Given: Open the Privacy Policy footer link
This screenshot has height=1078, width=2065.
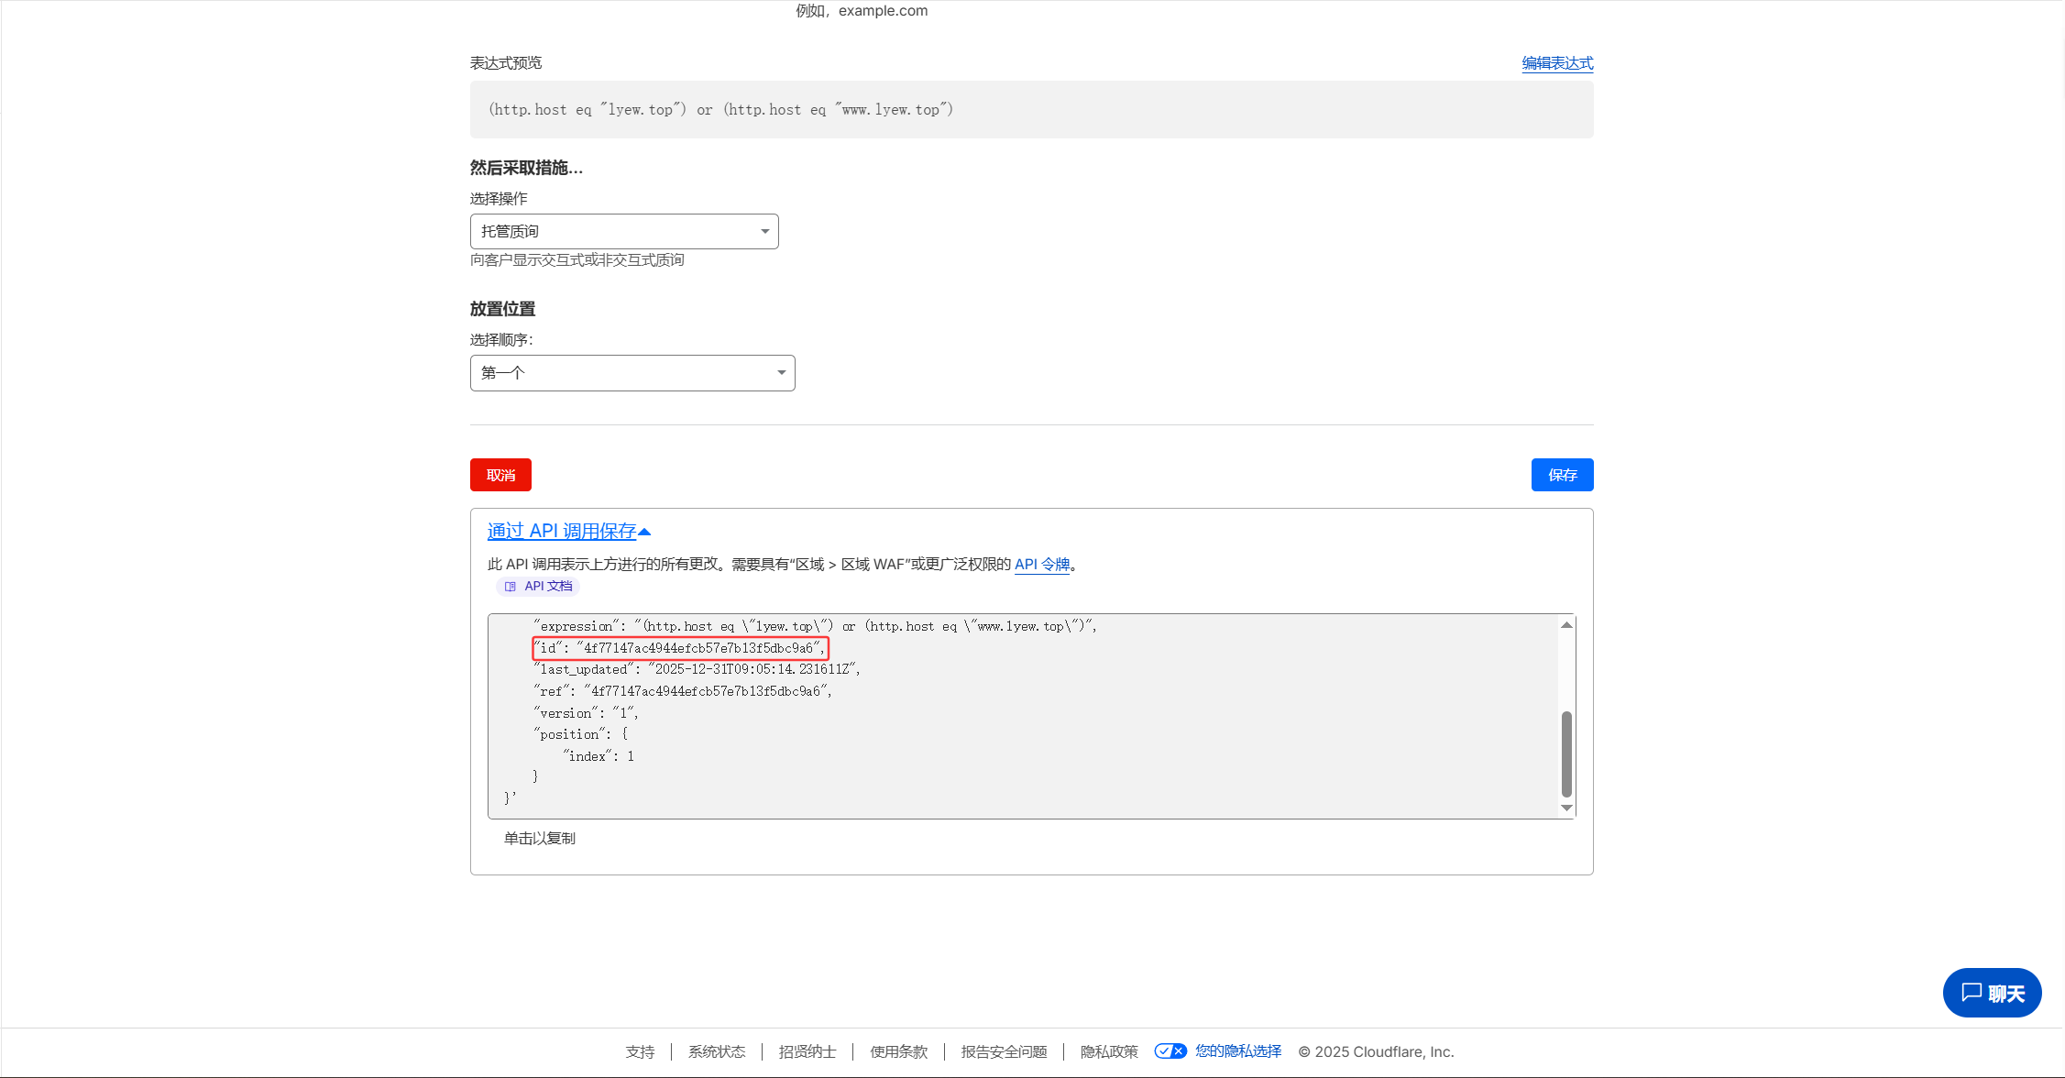Looking at the screenshot, I should (x=1109, y=1051).
